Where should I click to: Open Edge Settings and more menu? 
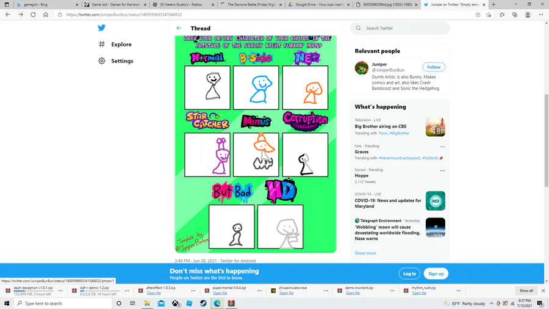pos(541,15)
